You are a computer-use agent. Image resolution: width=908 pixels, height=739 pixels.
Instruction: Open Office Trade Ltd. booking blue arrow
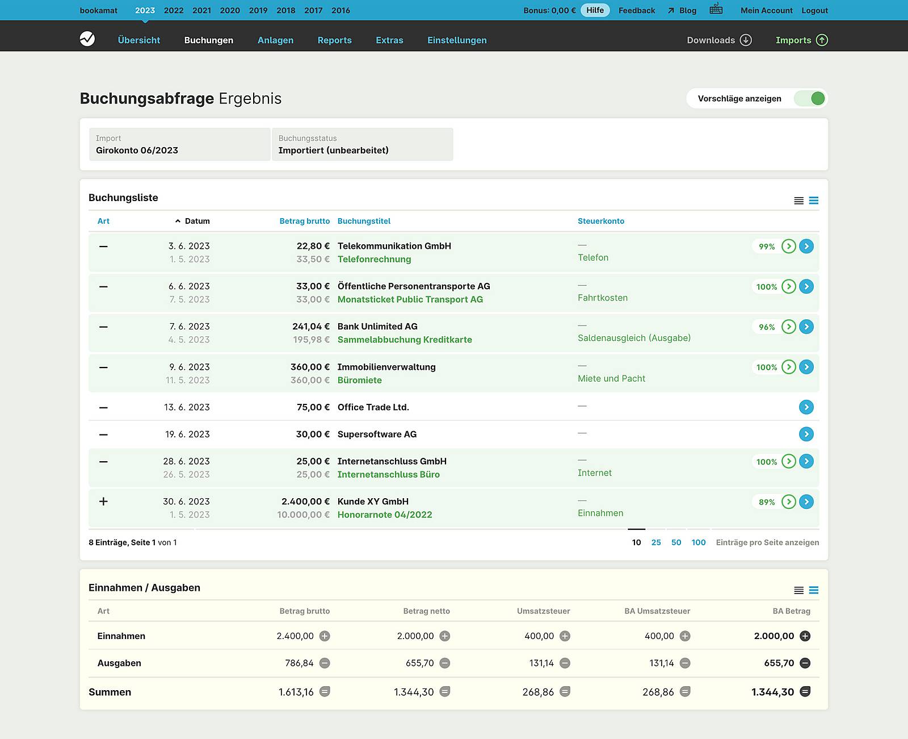(806, 407)
